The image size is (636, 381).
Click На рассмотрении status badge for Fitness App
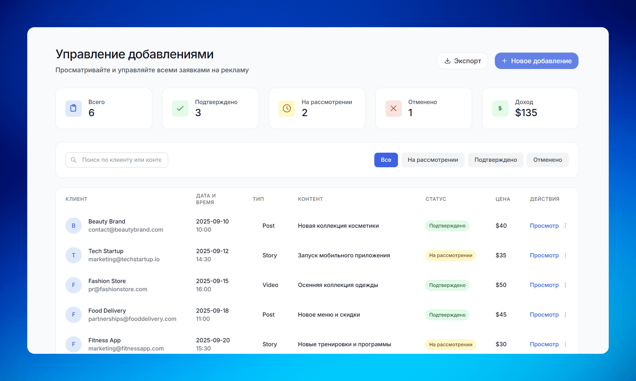[x=450, y=345]
